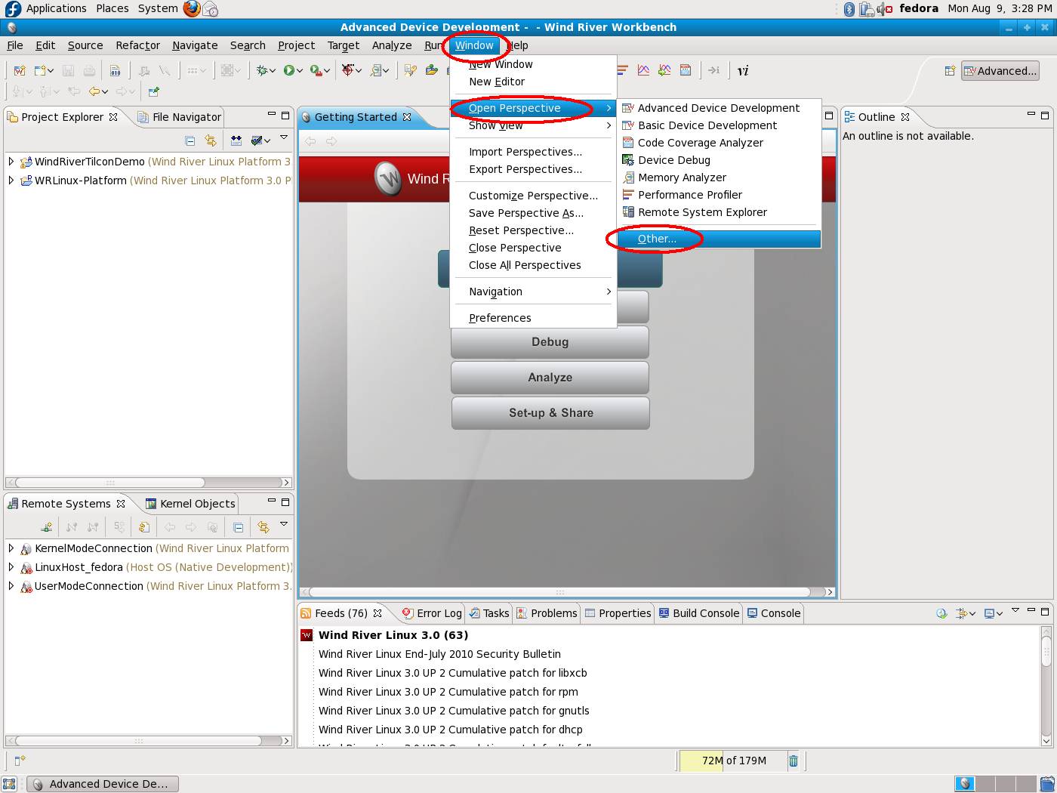Click the Open Perspective icon beside Advanced button

950,71
